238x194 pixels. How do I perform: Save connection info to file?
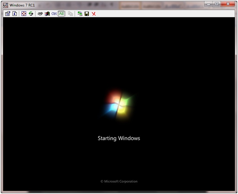(x=87, y=14)
